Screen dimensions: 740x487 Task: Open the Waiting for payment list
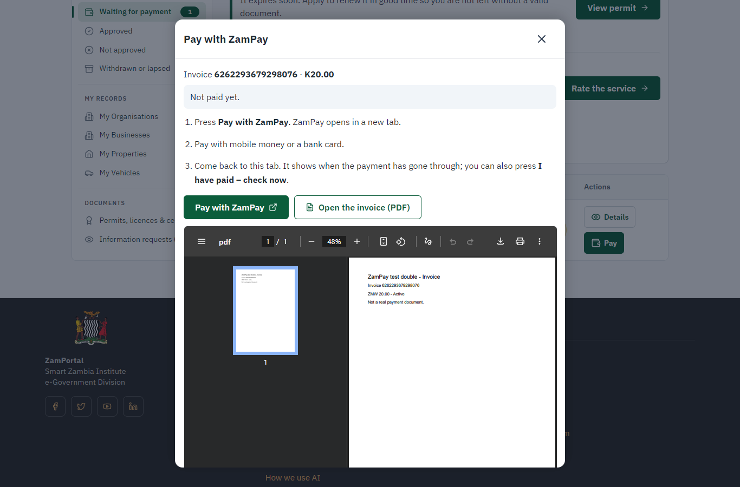[141, 11]
